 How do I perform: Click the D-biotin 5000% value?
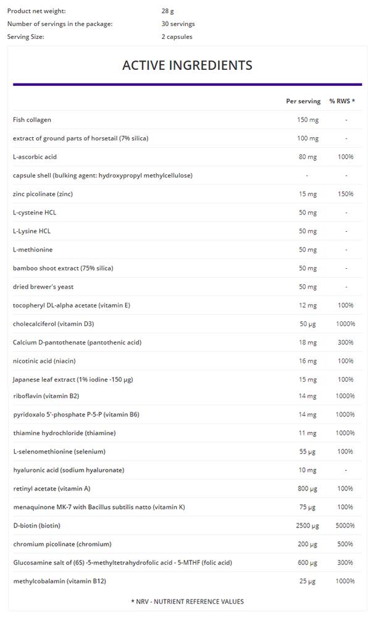coord(345,526)
